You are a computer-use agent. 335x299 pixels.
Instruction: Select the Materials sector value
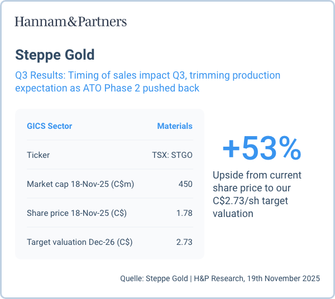(x=174, y=126)
